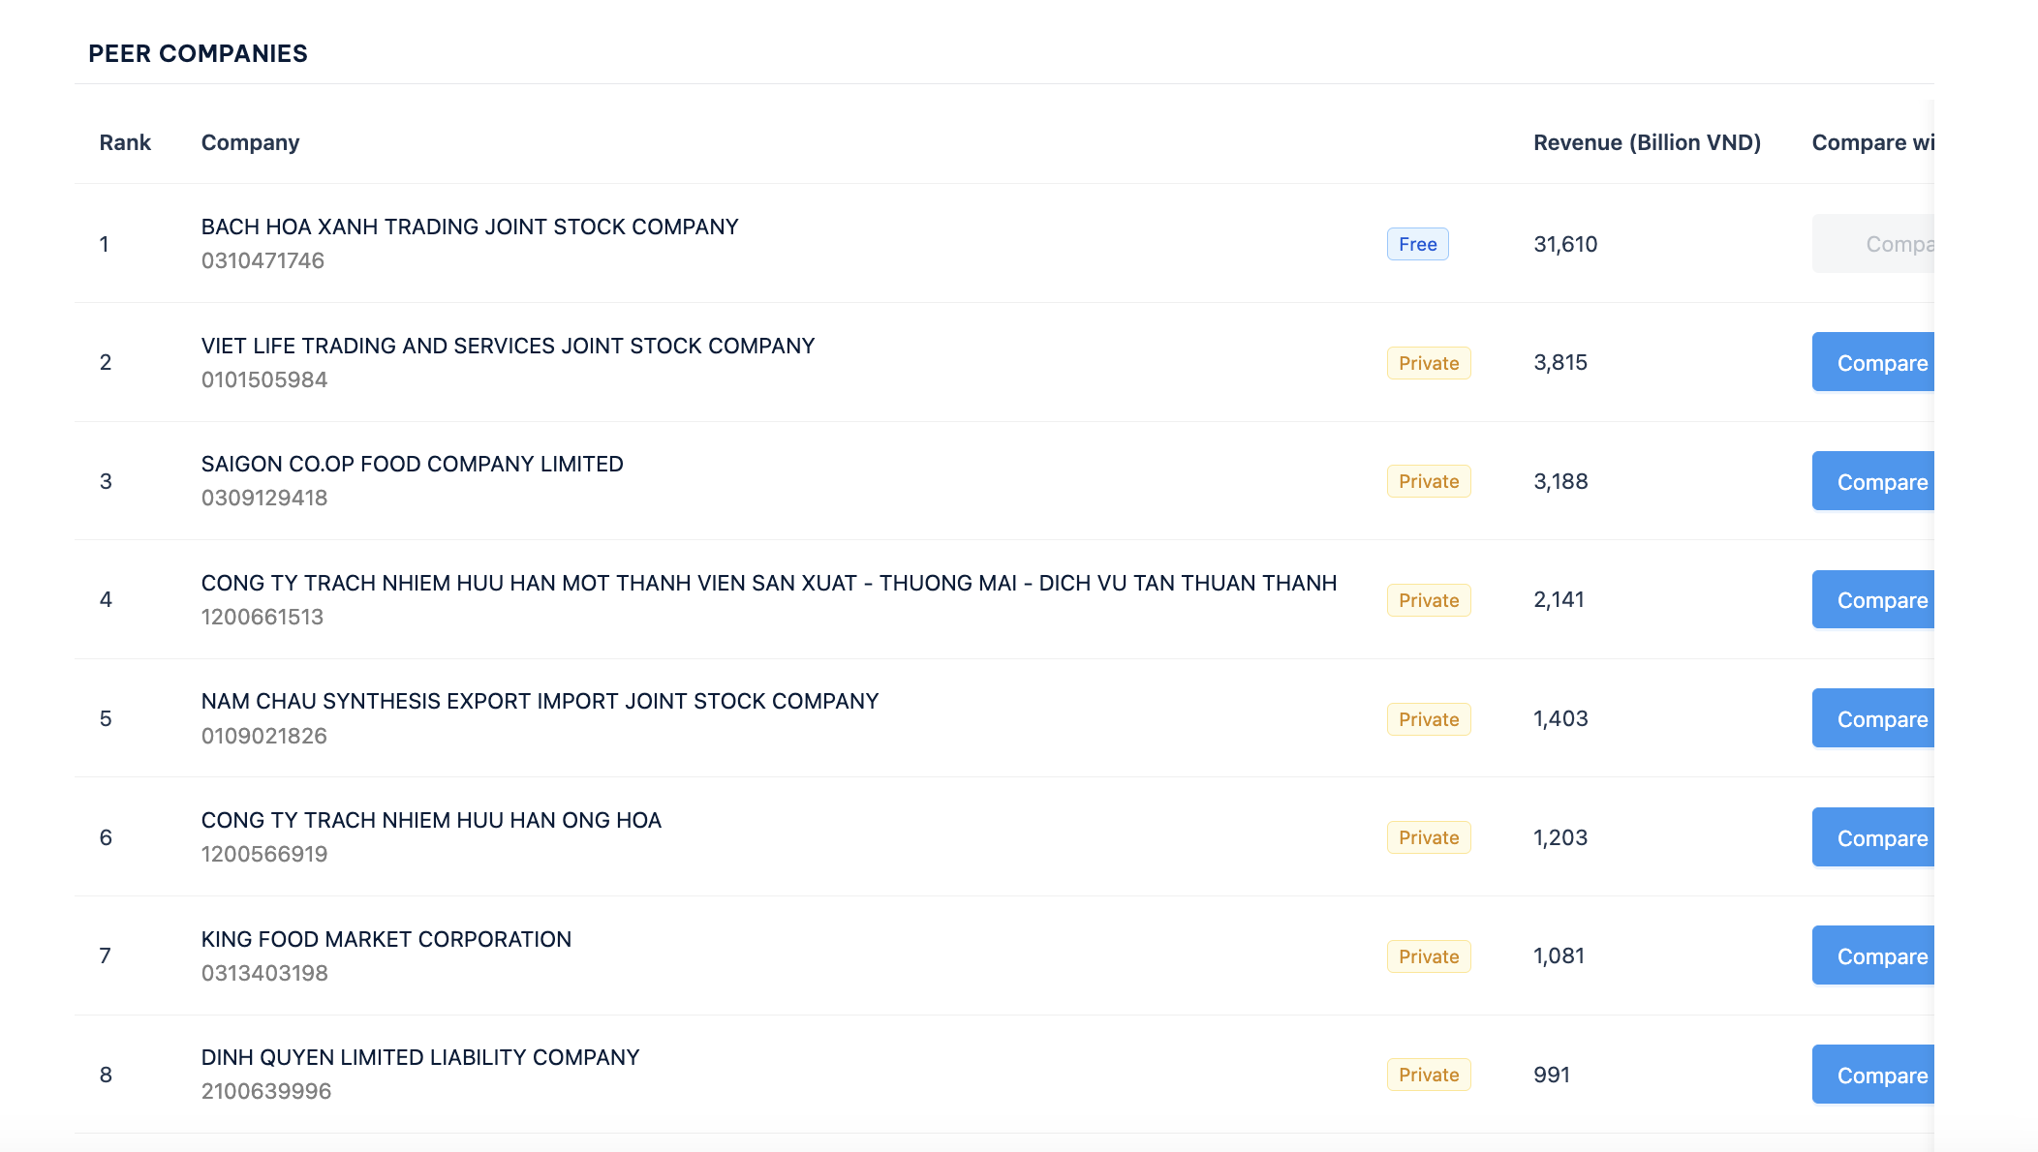
Task: Click revenue value 3,188
Action: coord(1560,481)
